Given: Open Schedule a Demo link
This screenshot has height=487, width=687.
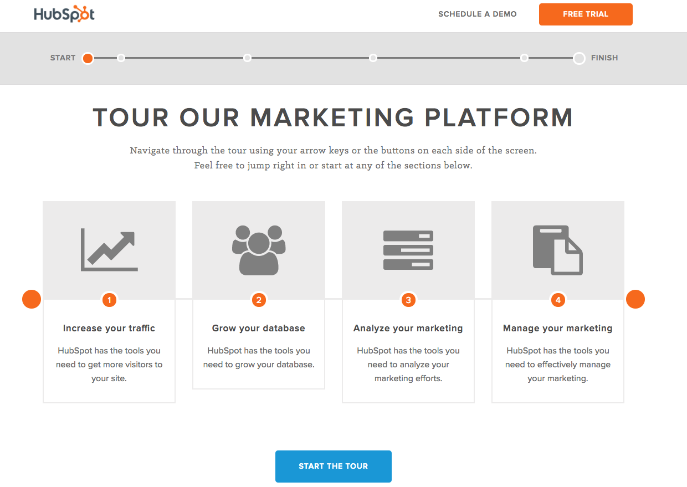Looking at the screenshot, I should pos(478,14).
